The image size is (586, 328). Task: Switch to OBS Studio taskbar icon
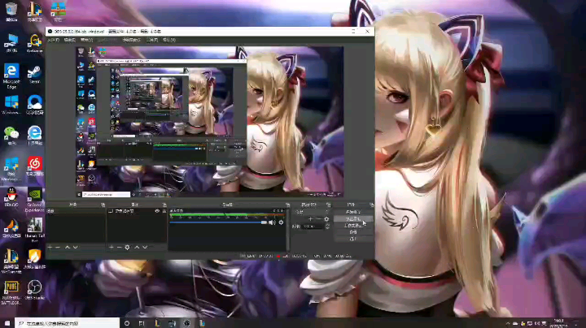click(x=187, y=323)
